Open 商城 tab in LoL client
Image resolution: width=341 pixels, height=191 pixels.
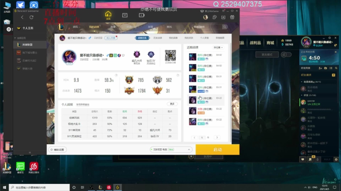270,43
